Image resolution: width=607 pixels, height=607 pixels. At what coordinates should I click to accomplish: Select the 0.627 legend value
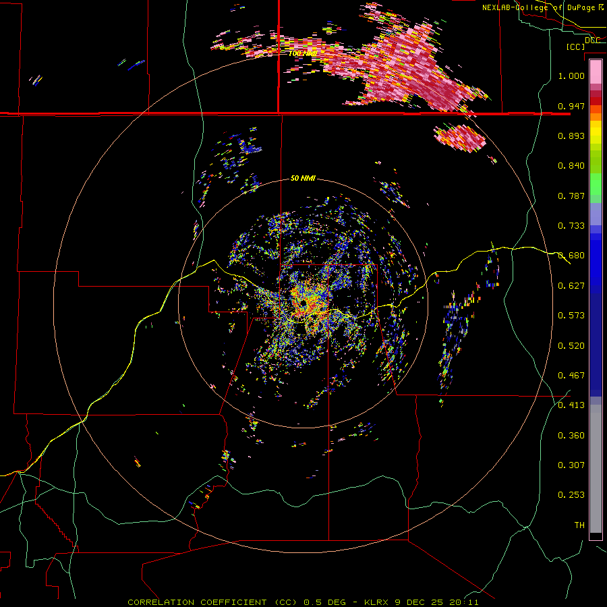coord(571,286)
